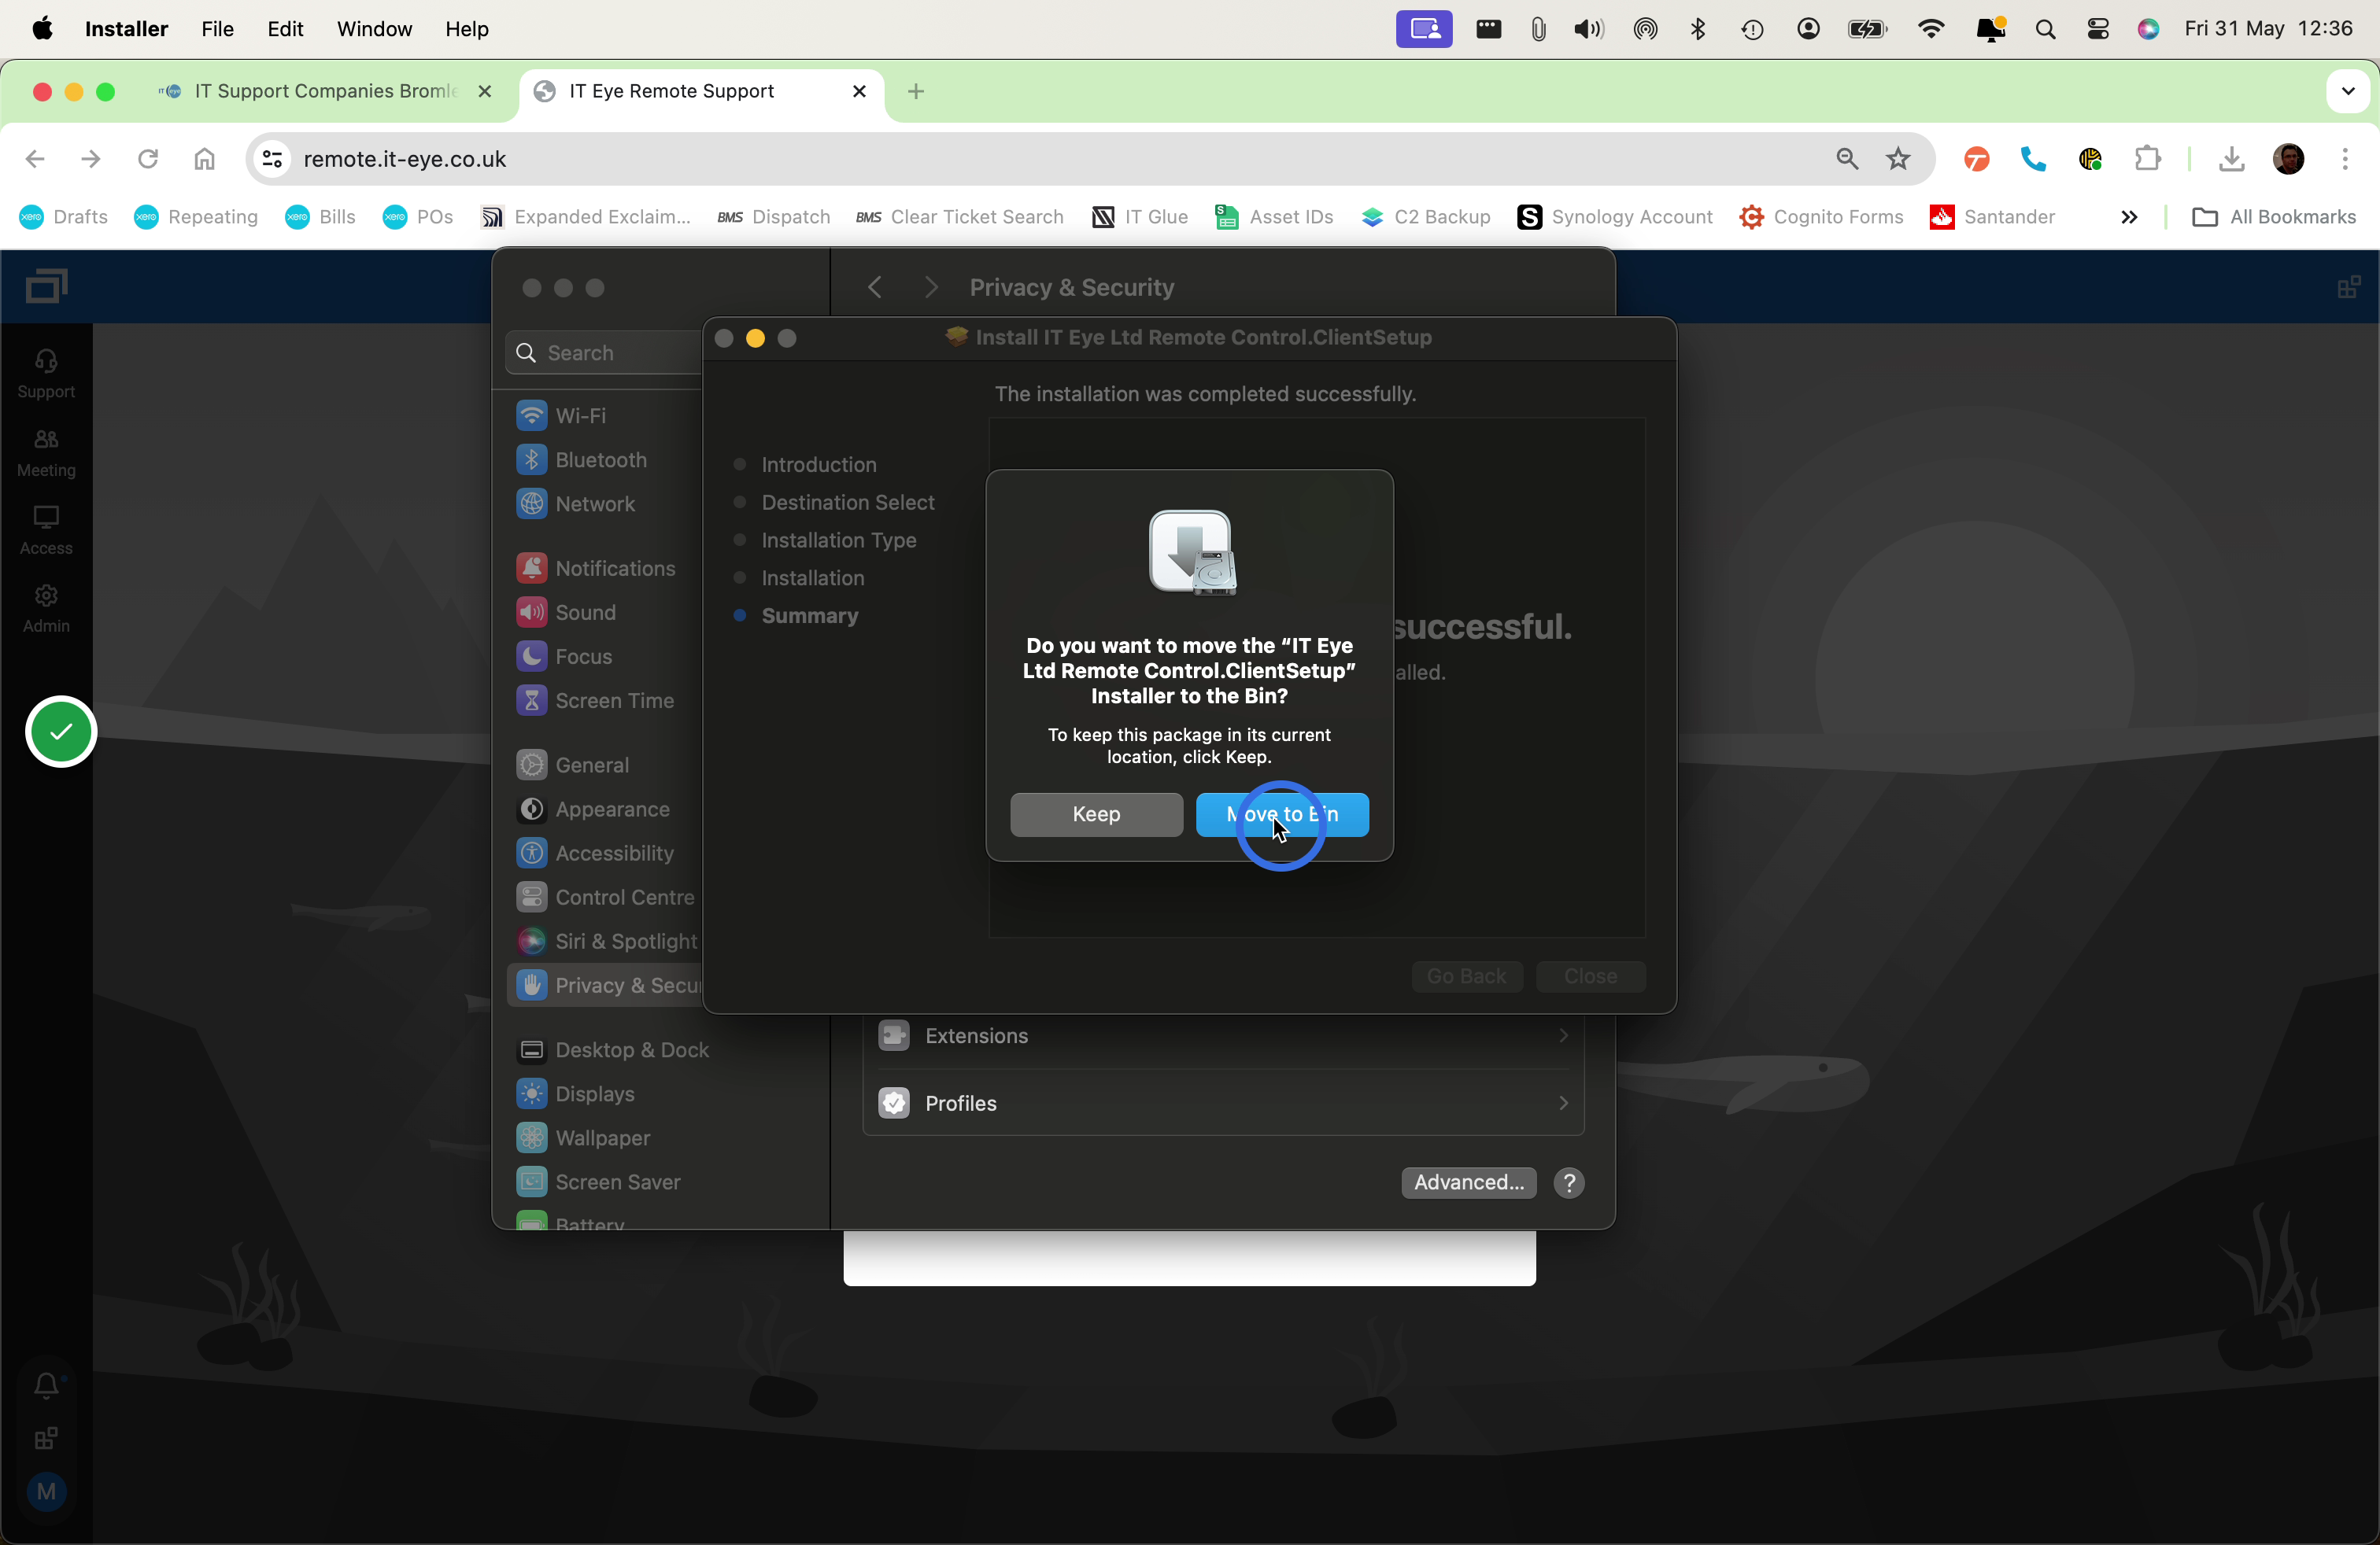Open the Edit menu
The image size is (2380, 1545).
point(285,29)
